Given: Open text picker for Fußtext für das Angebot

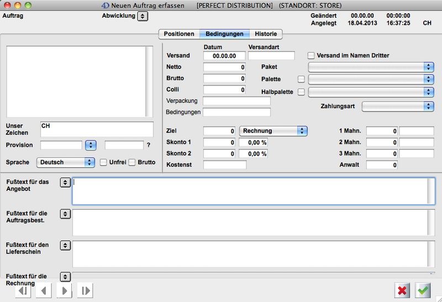Looking at the screenshot, I should click(x=65, y=183).
